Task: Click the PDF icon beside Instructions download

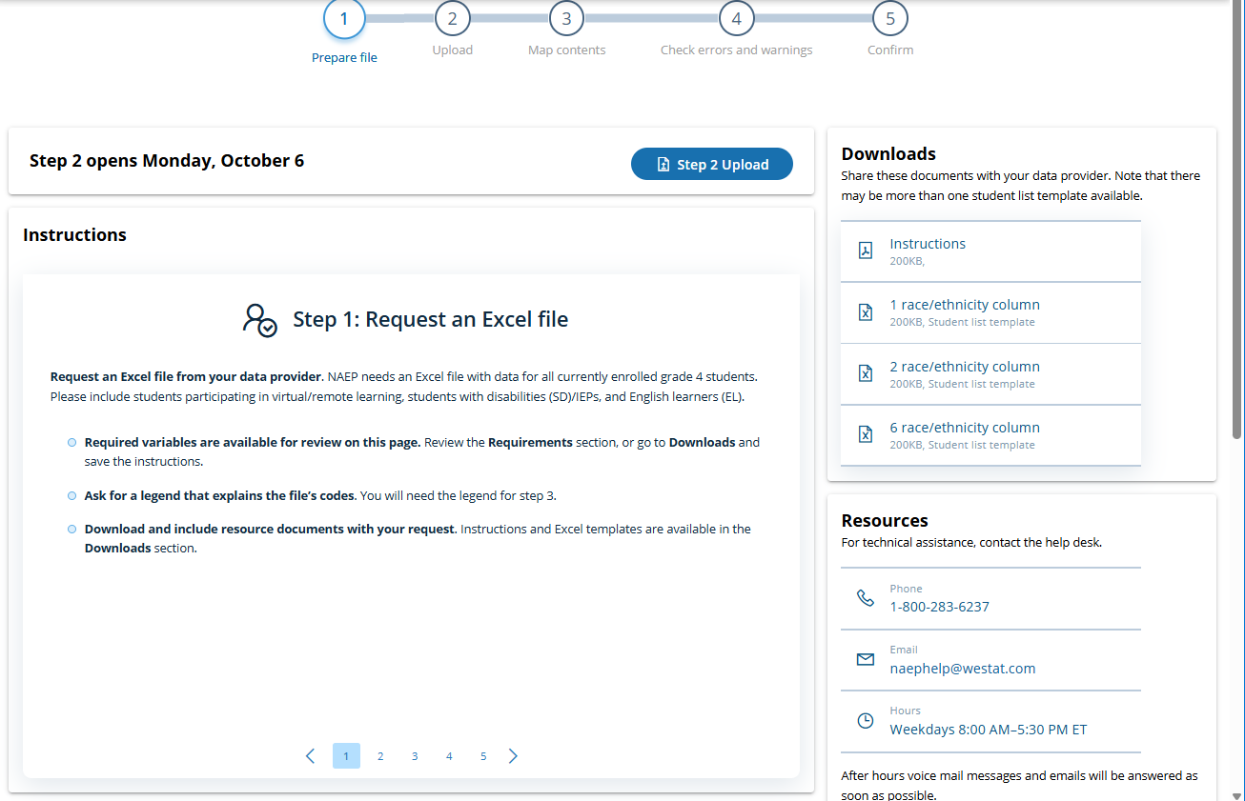Action: [866, 250]
